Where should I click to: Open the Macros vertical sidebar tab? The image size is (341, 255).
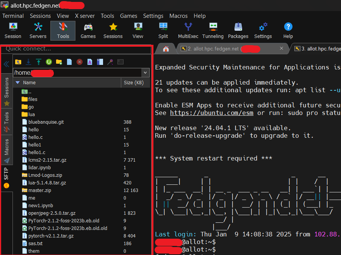pyautogui.click(x=7, y=150)
